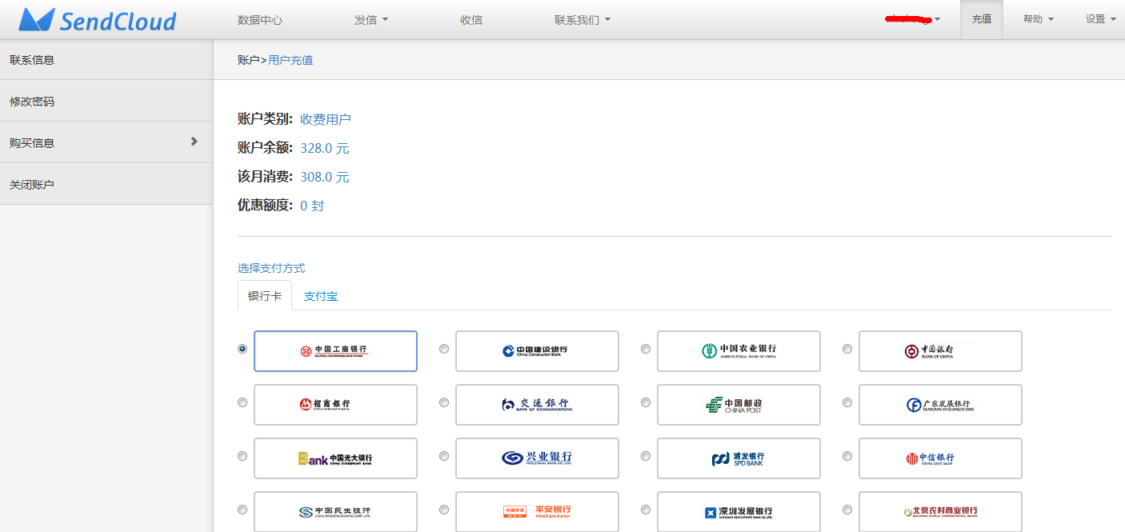Choose the 兴业银行 Industrial Bank logo card
The height and width of the screenshot is (532, 1125).
click(x=537, y=458)
